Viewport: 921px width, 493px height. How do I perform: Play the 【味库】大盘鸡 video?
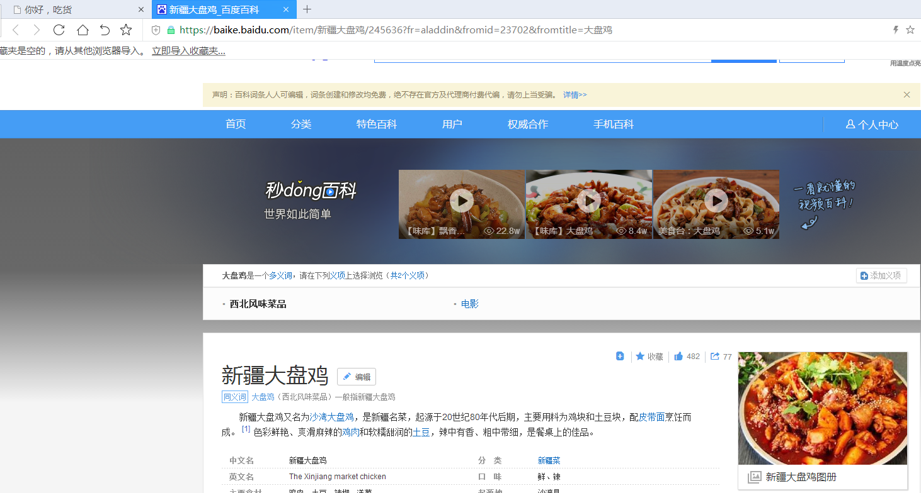click(x=589, y=201)
